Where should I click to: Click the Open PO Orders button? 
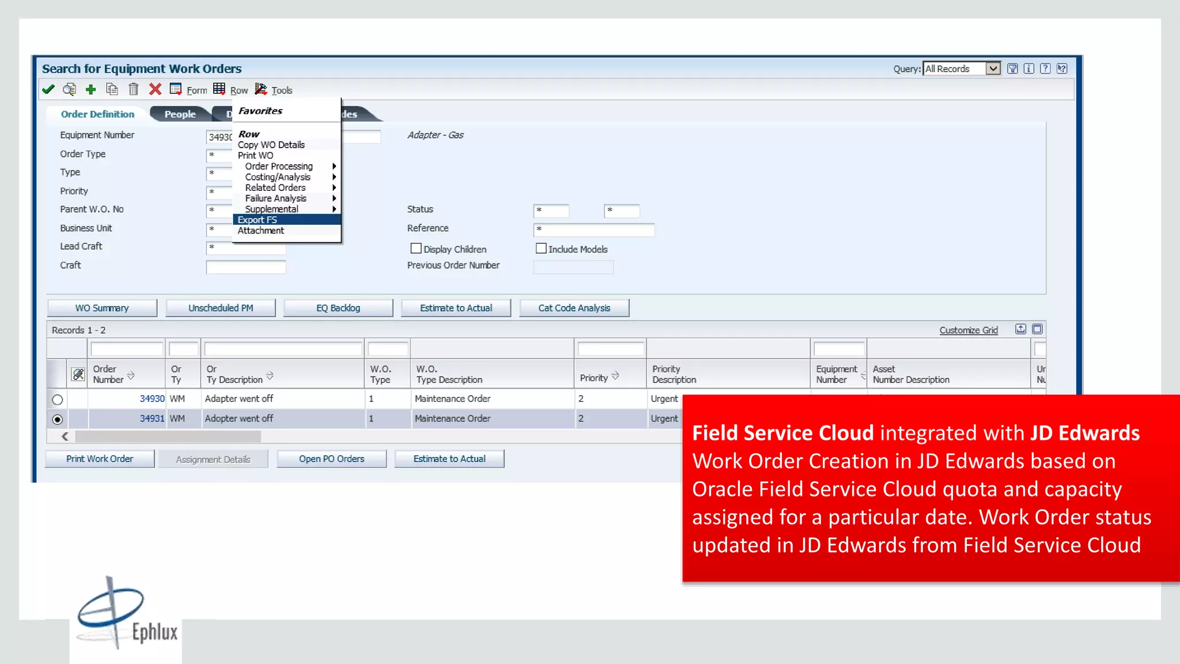click(x=332, y=459)
